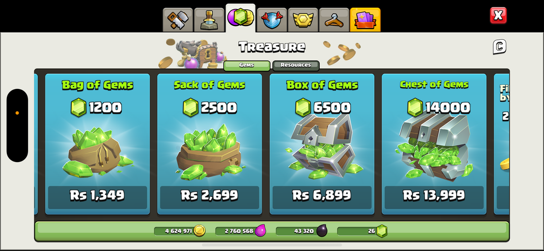Tap the gold coin resource counter

pyautogui.click(x=180, y=231)
